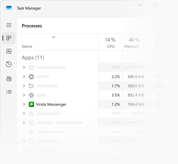Click the Processes page heading
178x164 pixels.
pos(32,26)
